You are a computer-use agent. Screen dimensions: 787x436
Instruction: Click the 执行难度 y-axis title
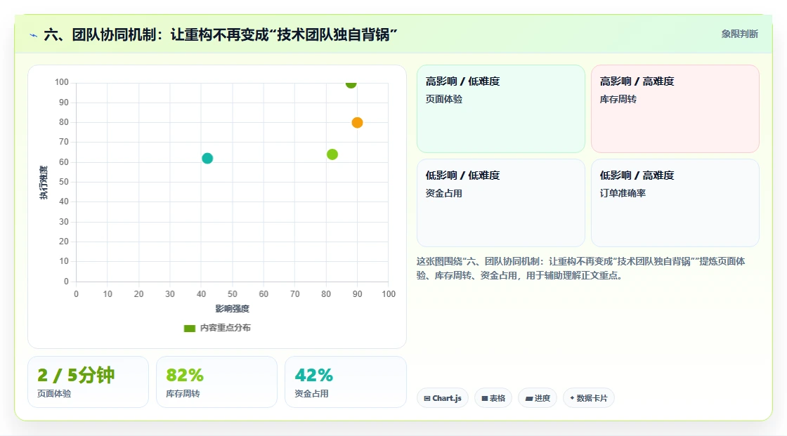pos(44,182)
